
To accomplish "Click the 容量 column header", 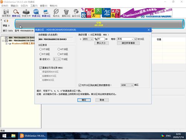I will (x=159, y=39).
